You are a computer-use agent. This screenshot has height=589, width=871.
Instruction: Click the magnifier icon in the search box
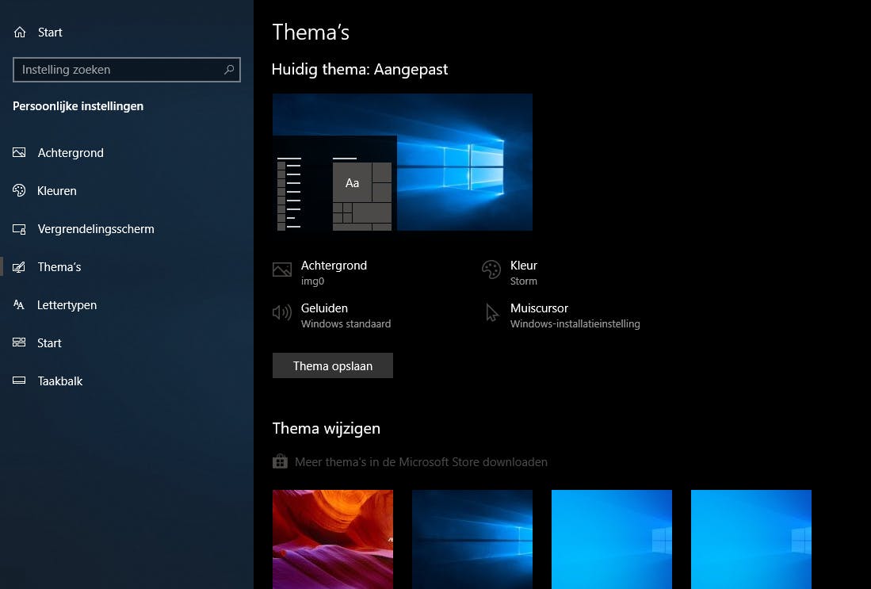coord(229,70)
